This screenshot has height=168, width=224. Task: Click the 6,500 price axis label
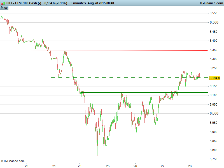point(214,22)
